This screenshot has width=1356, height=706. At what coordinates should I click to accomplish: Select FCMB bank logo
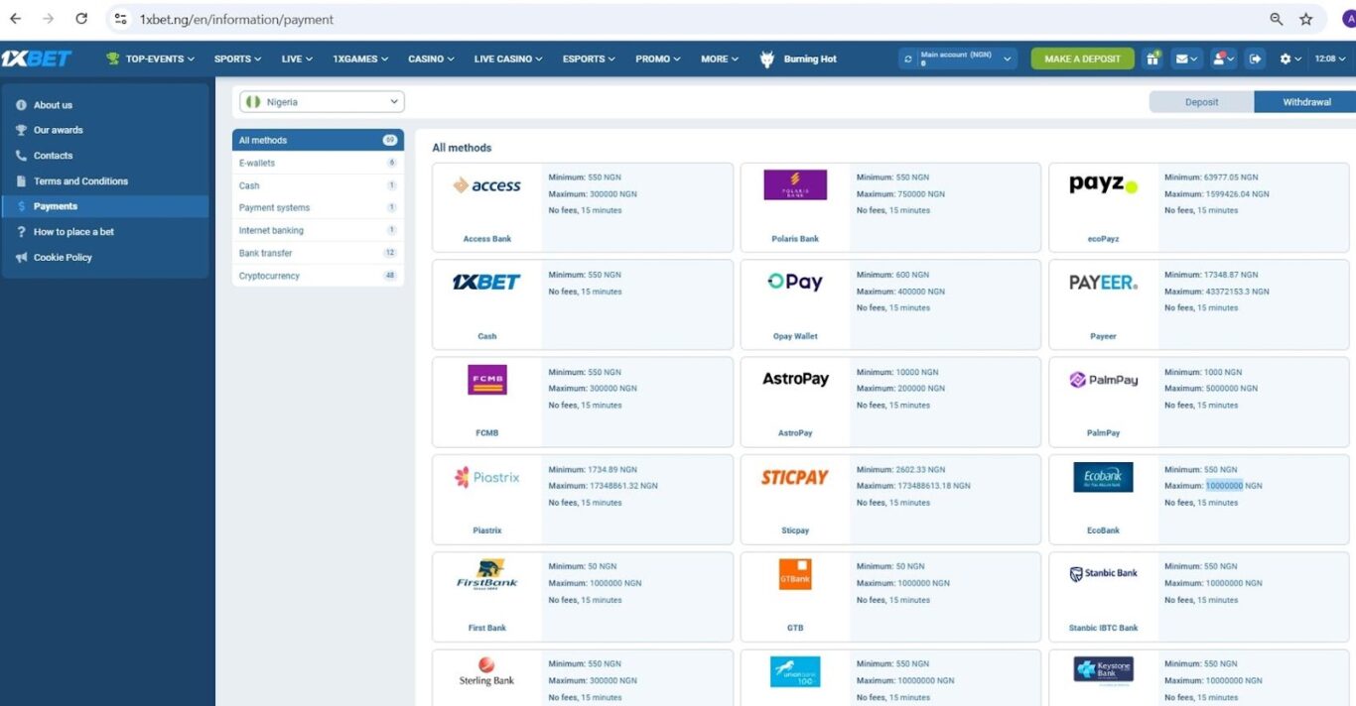[487, 380]
